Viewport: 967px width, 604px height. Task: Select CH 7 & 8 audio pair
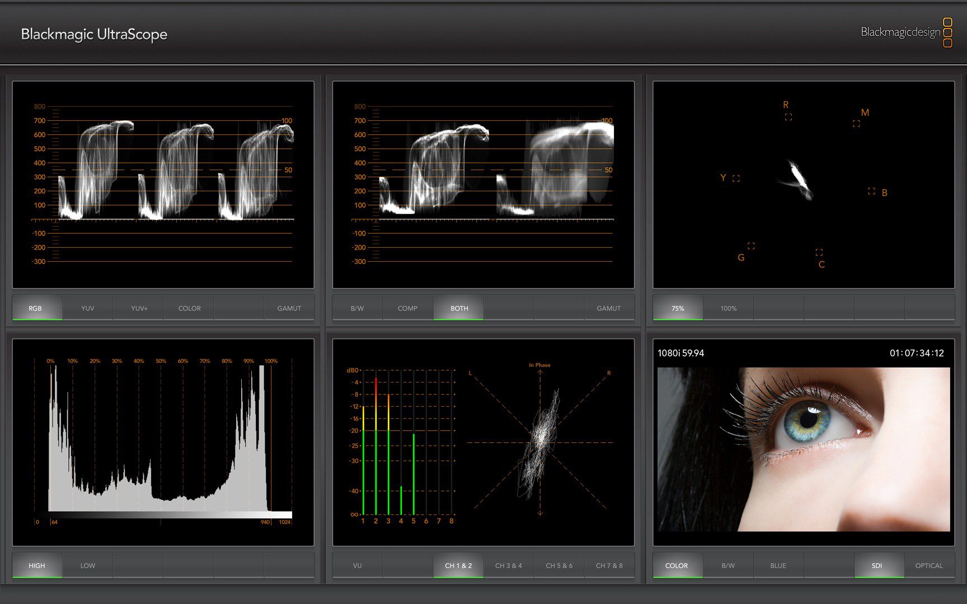609,565
